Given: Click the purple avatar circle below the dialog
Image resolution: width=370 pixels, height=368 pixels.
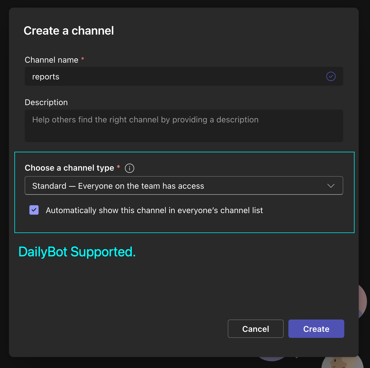Looking at the screenshot, I should 272,359.
